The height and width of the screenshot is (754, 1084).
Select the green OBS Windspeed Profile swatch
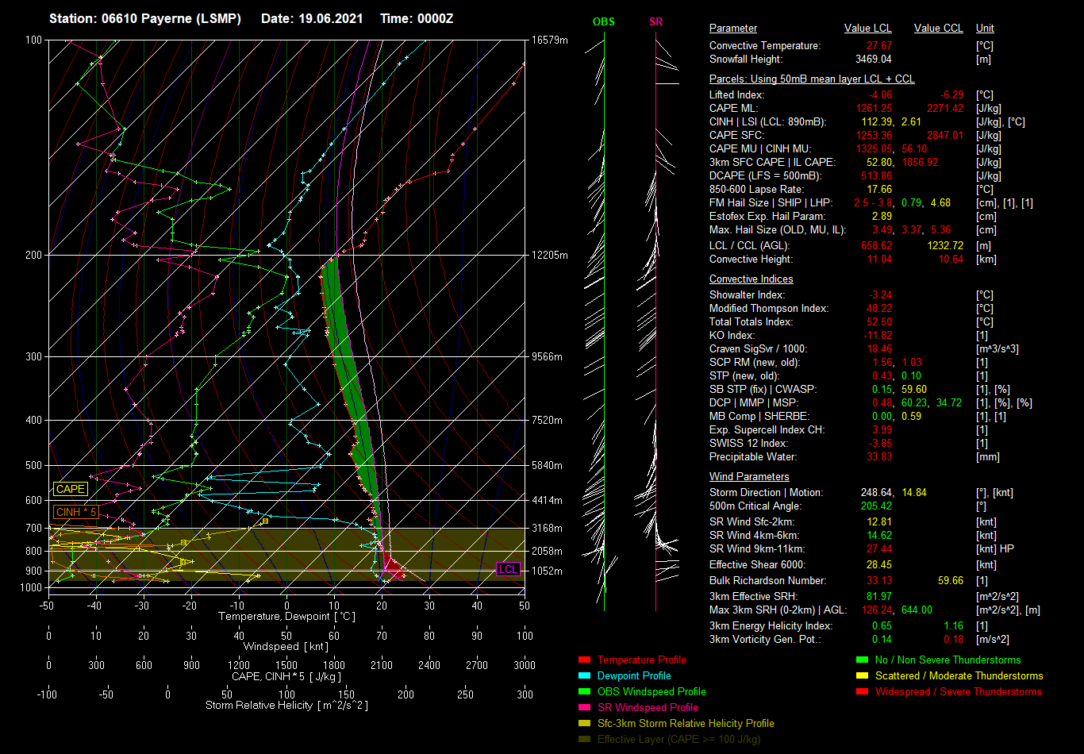[585, 691]
